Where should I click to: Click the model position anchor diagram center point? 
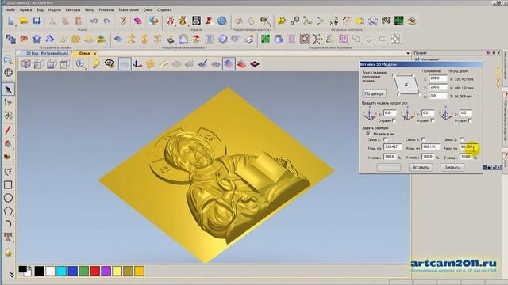(x=406, y=85)
